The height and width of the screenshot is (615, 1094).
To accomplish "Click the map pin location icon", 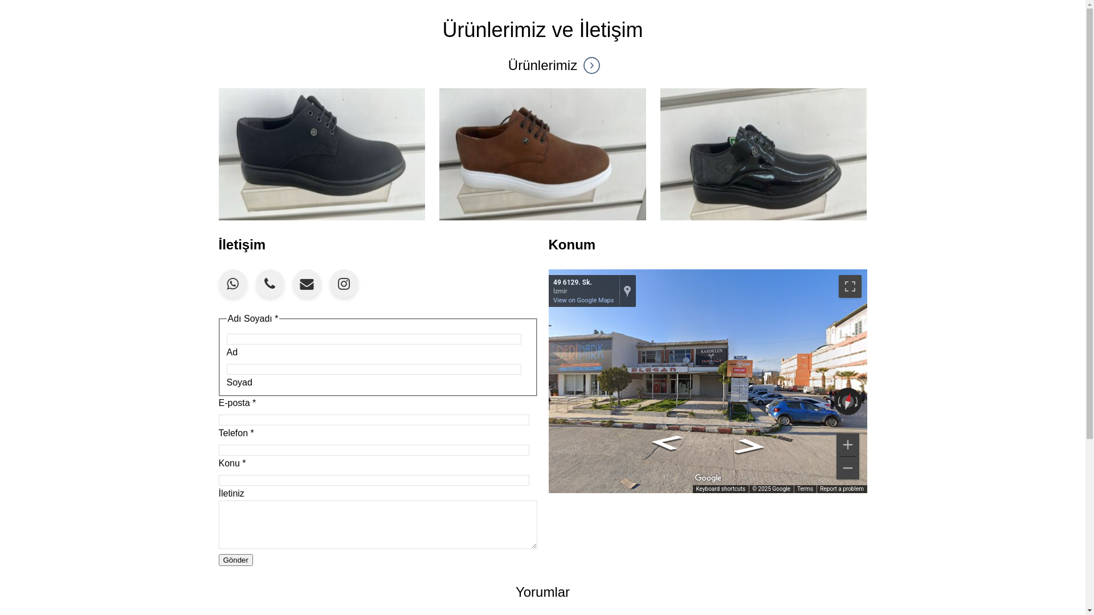I will [x=627, y=291].
